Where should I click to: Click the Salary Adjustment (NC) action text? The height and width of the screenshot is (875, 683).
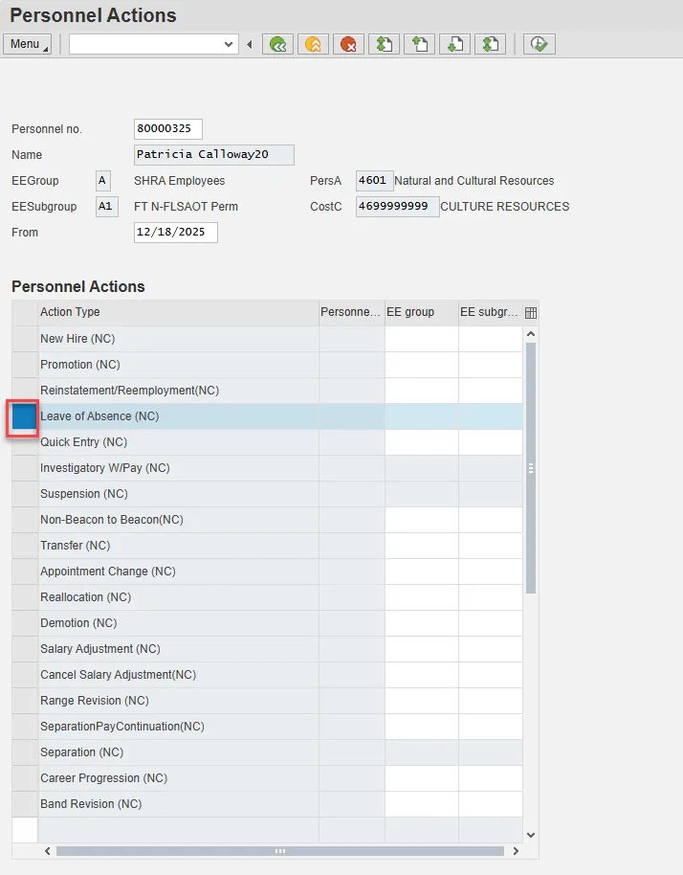100,649
